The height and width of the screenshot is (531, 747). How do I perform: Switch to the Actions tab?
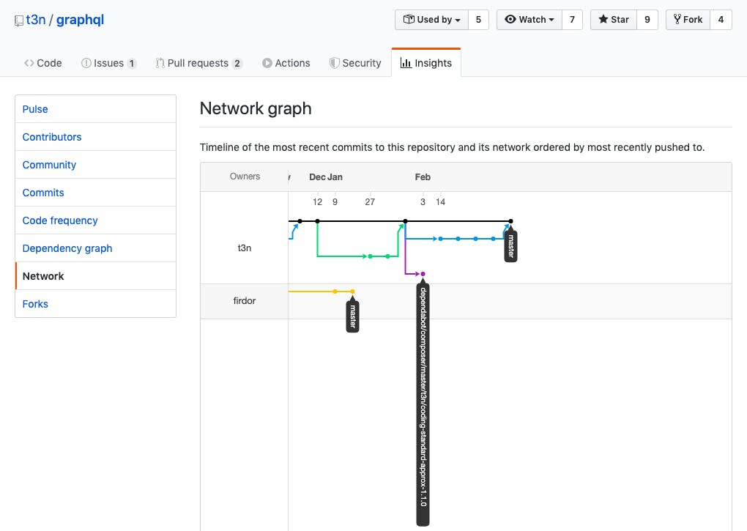coord(286,63)
